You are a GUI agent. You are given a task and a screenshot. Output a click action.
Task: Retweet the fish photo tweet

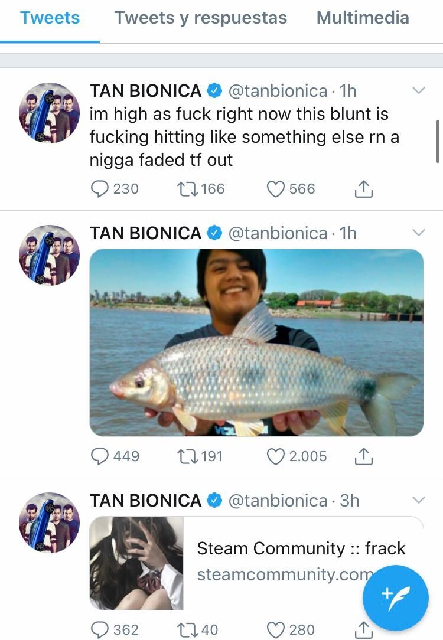tap(187, 456)
